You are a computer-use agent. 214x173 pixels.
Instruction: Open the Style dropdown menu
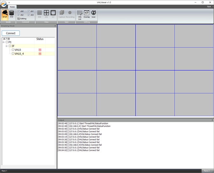click(x=209, y=6)
